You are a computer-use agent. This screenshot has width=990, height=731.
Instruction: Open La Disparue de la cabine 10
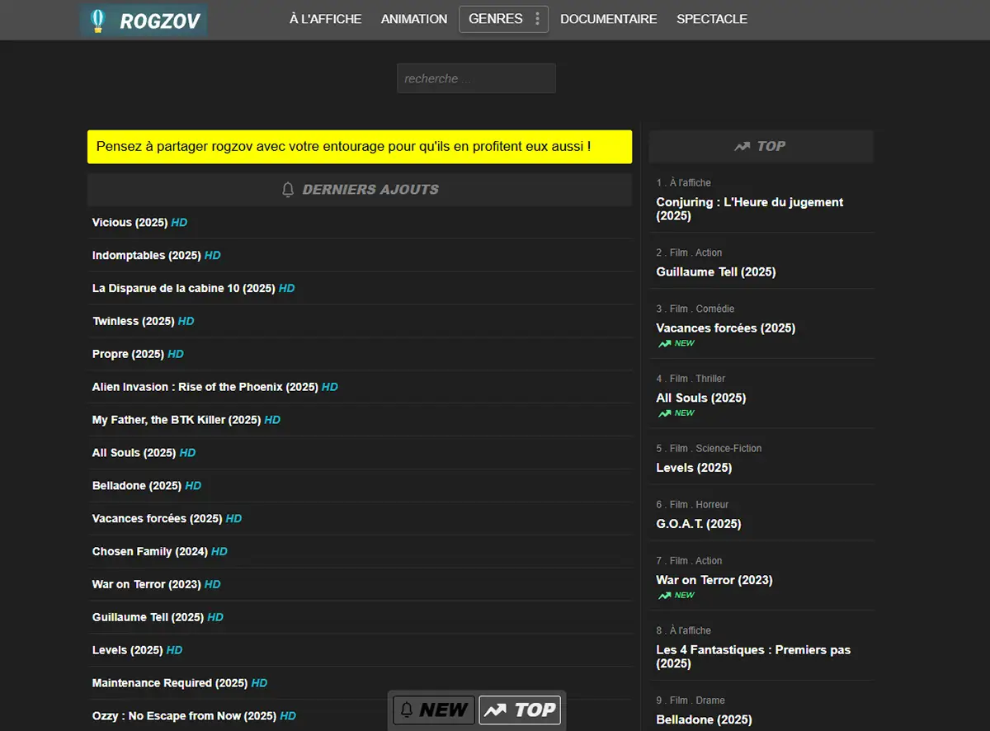pyautogui.click(x=183, y=289)
